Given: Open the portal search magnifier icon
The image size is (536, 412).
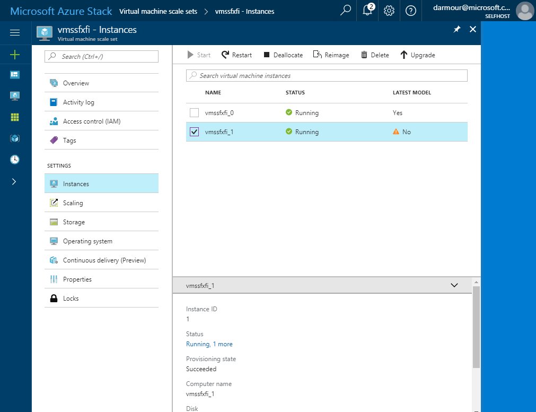Looking at the screenshot, I should pos(345,10).
